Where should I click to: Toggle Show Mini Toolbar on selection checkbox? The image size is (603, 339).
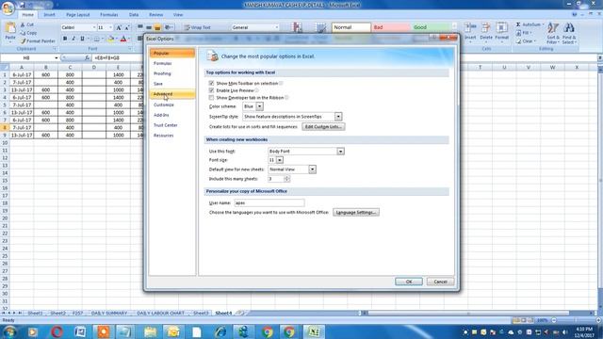coord(211,83)
